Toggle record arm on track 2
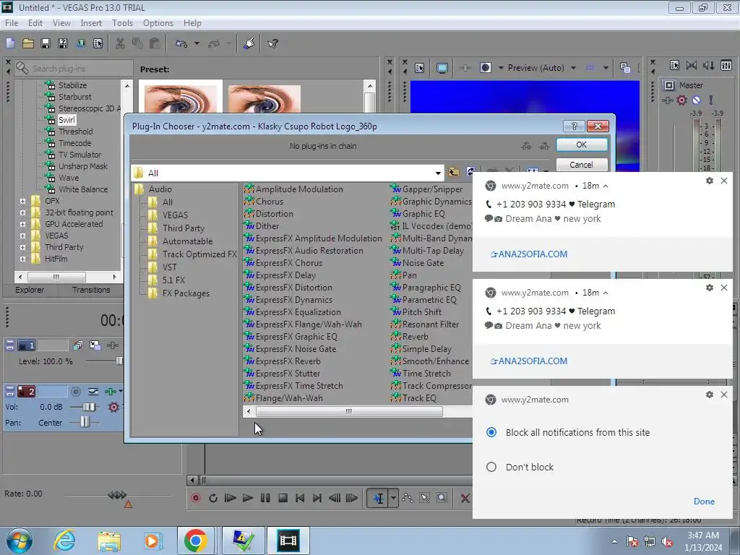 point(75,391)
